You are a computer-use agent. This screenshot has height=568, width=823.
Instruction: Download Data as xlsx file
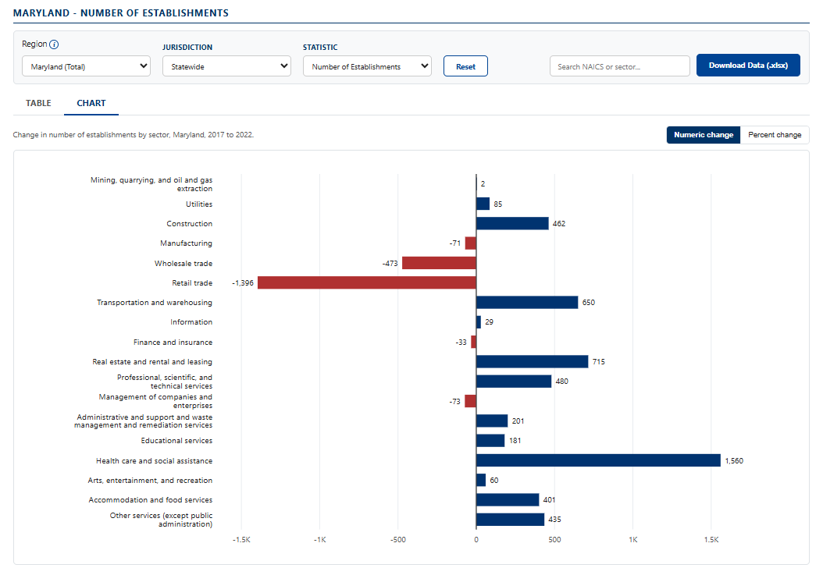click(748, 65)
